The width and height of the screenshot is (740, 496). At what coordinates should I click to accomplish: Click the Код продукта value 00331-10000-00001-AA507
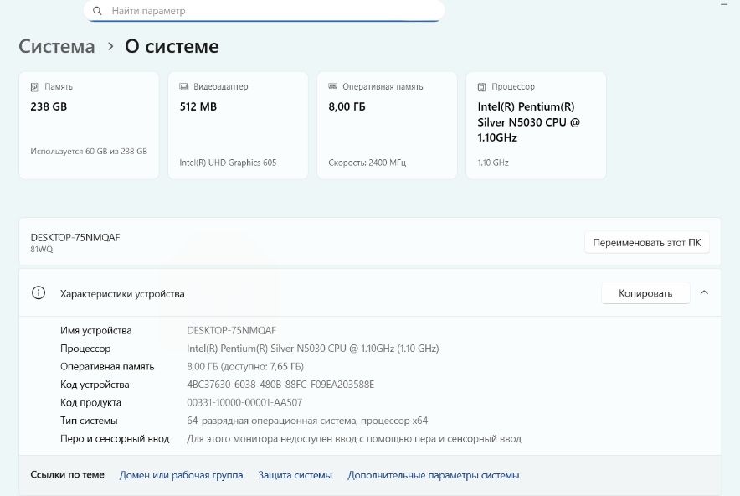pos(244,402)
